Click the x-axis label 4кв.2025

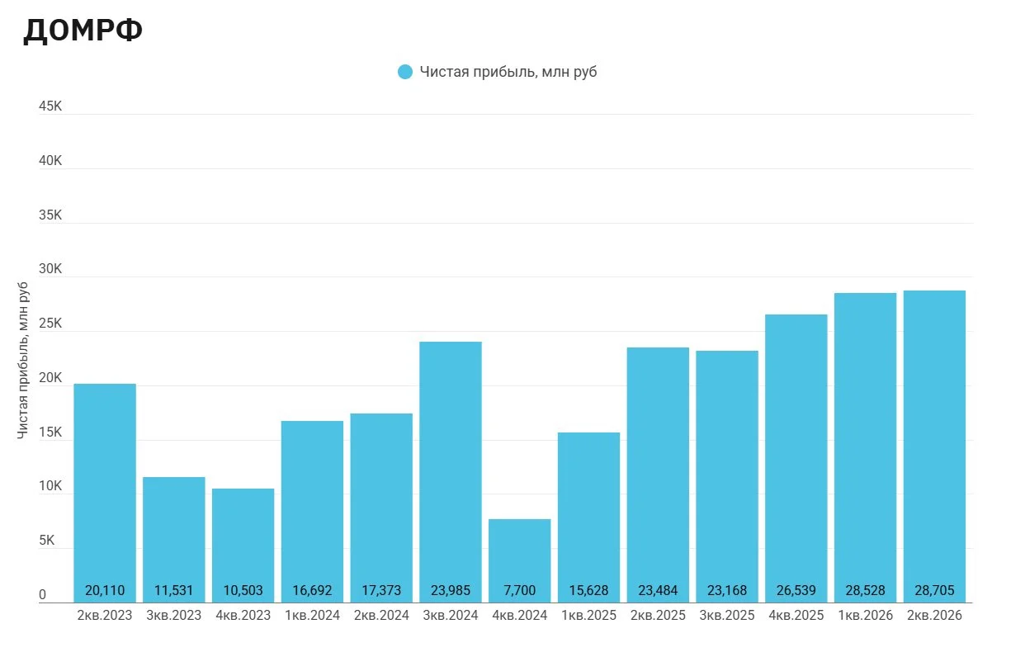point(796,616)
